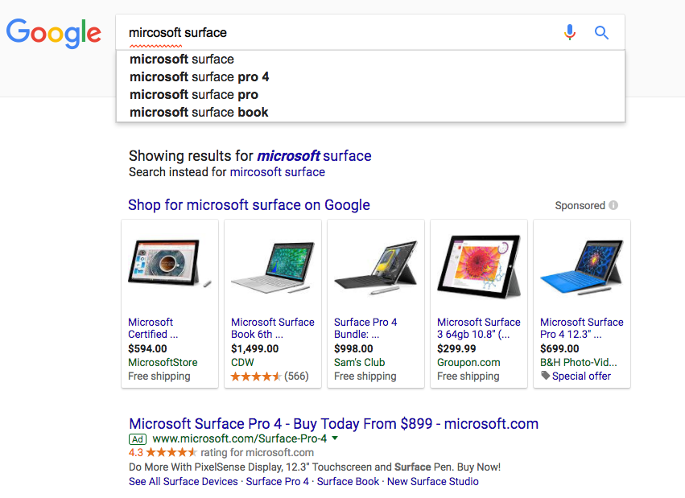
Task: Open Surface Pro 4 Bundle title link
Action: pos(365,328)
